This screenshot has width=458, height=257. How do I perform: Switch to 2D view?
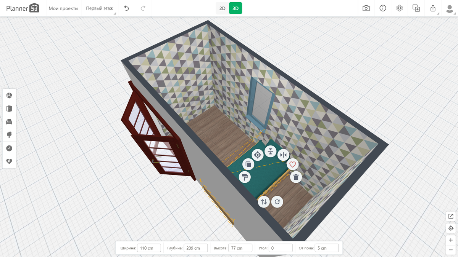(x=222, y=8)
